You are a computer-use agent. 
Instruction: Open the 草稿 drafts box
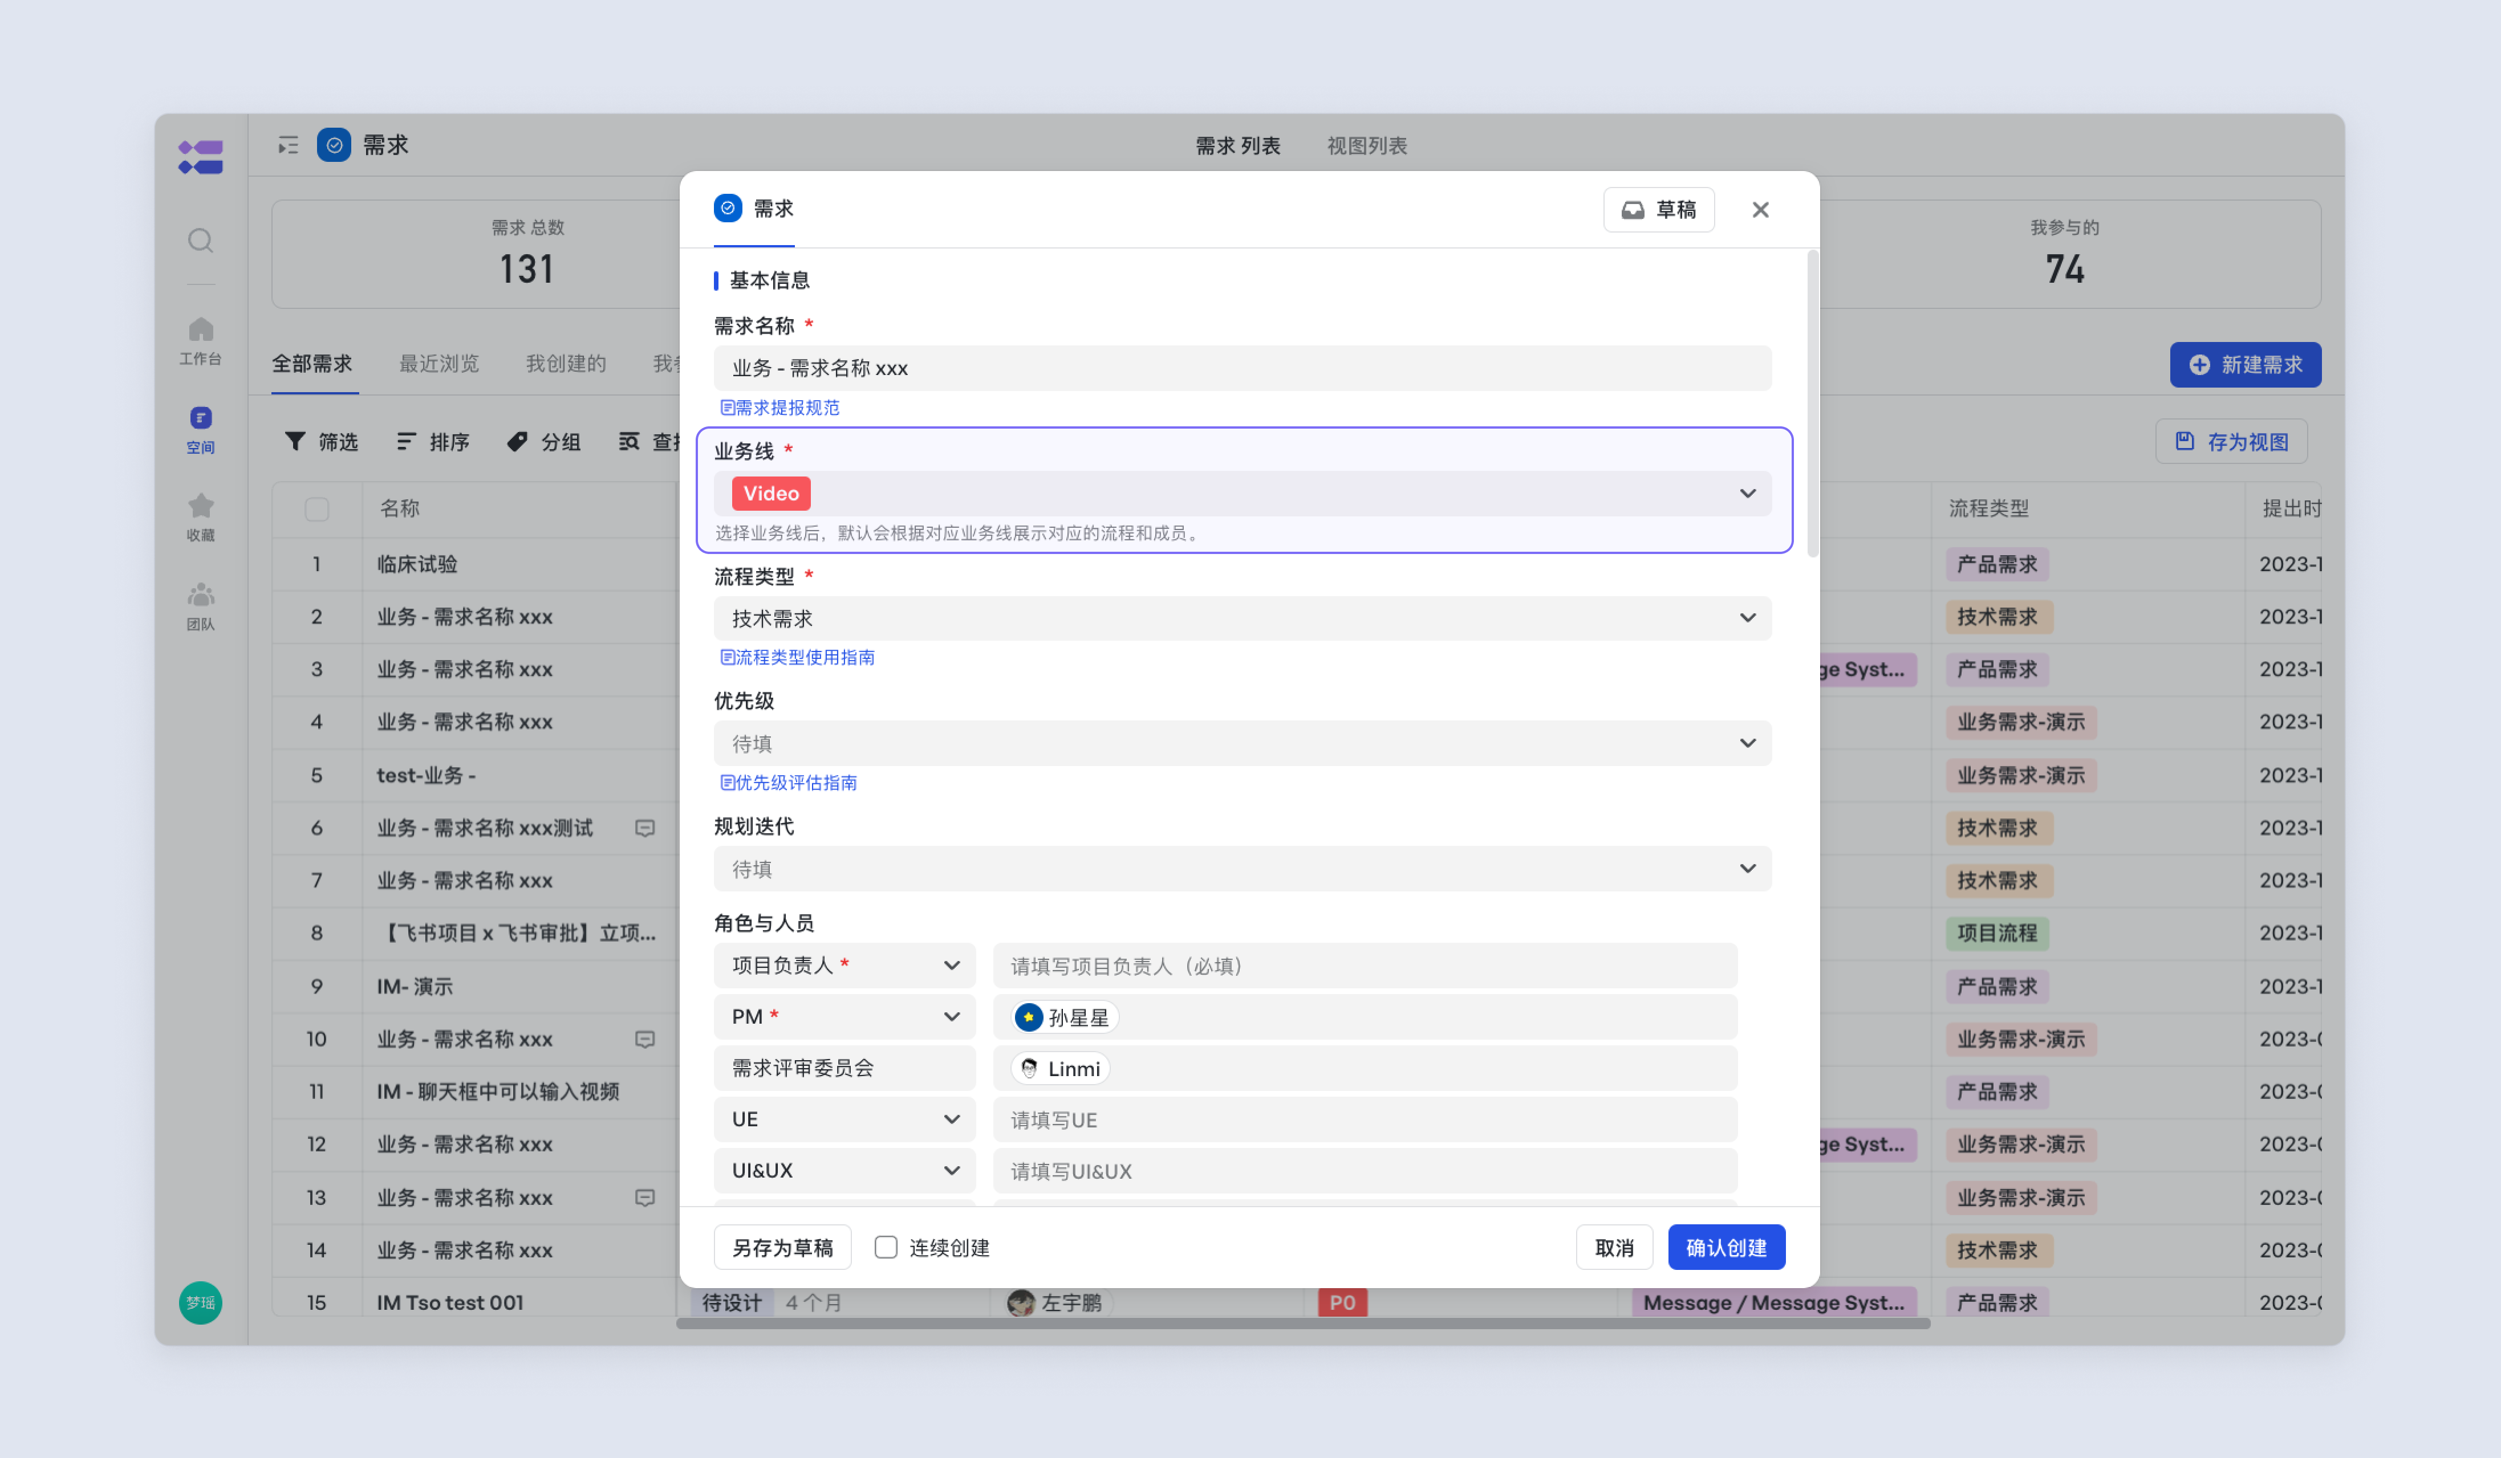click(1659, 209)
